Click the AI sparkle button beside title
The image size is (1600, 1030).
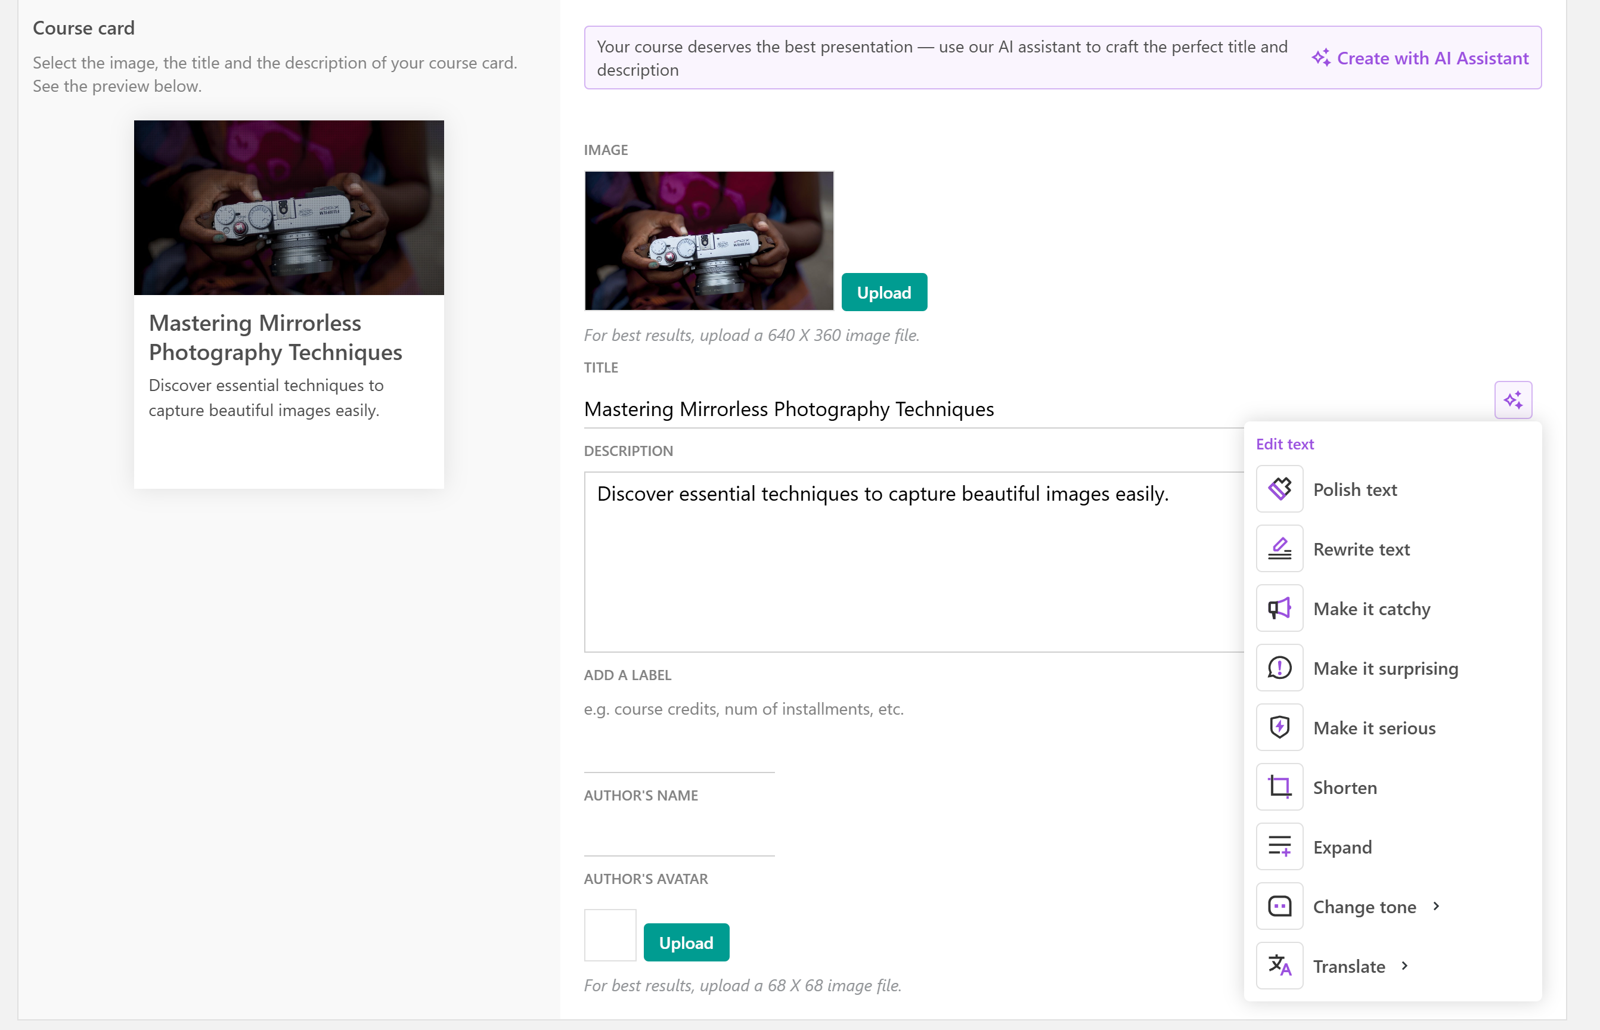[1512, 400]
